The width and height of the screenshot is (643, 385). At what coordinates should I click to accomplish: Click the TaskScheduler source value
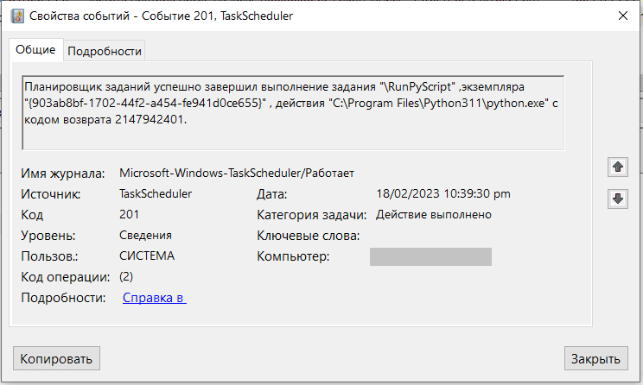click(x=156, y=194)
